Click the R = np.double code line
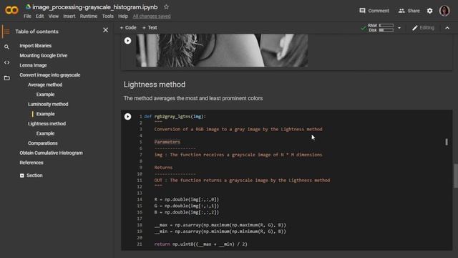Screen dimensions: 458x258 coord(186,199)
